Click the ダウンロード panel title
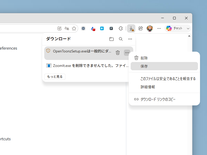 [58, 39]
